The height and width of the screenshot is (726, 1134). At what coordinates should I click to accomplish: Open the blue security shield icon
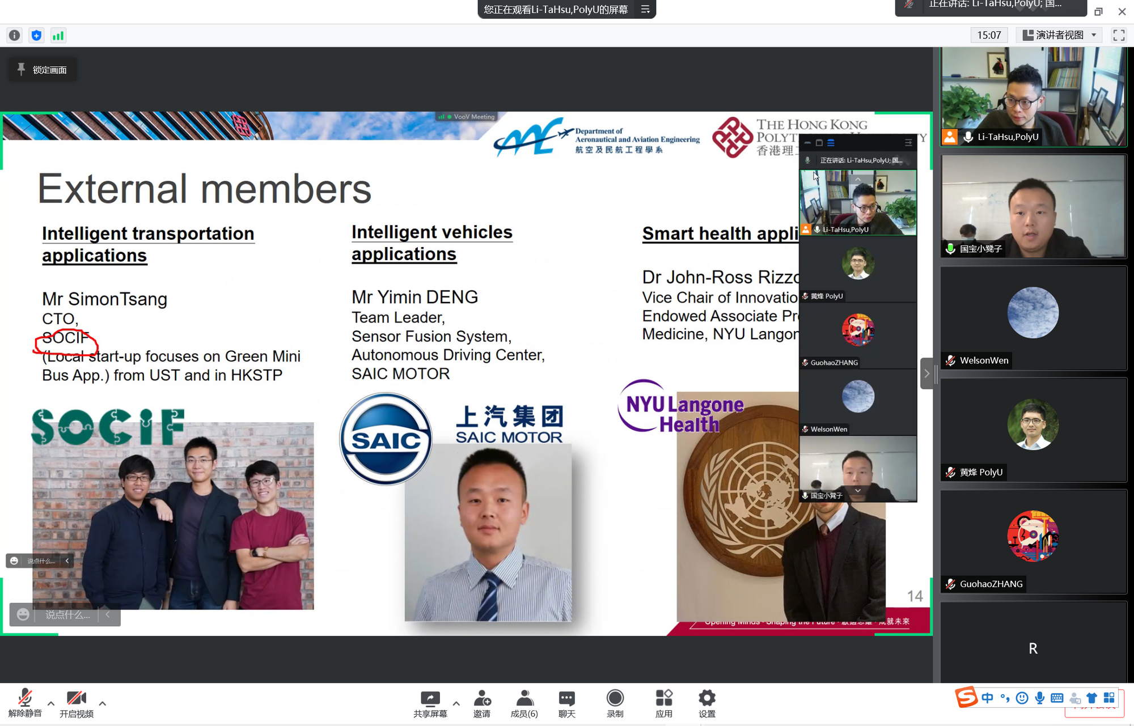pos(36,35)
